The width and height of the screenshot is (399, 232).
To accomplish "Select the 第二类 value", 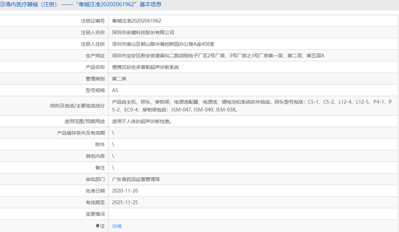I will 119,79.
